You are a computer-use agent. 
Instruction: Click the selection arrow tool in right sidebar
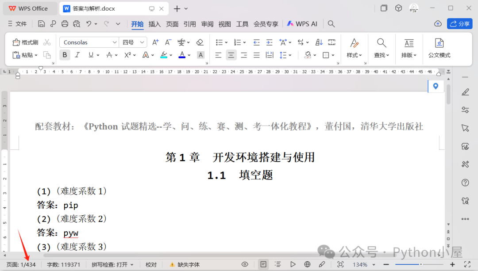pyautogui.click(x=465, y=128)
